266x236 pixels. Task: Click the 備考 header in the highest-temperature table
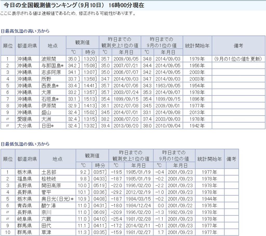(x=238, y=46)
